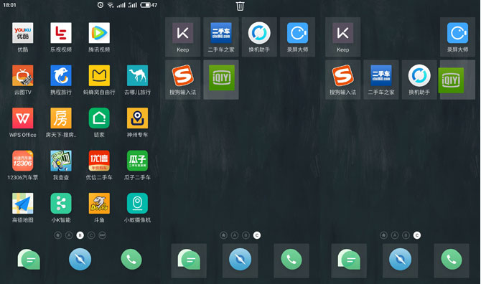The width and height of the screenshot is (481, 284).
Task: Tap Messages in right screen dock
Action: (349, 260)
